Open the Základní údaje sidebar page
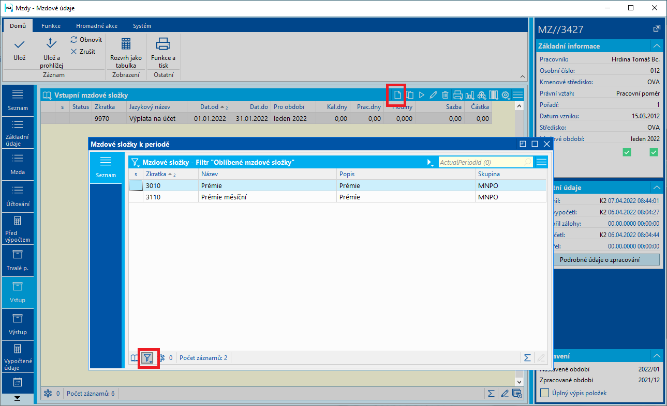The height and width of the screenshot is (406, 667). 18,133
